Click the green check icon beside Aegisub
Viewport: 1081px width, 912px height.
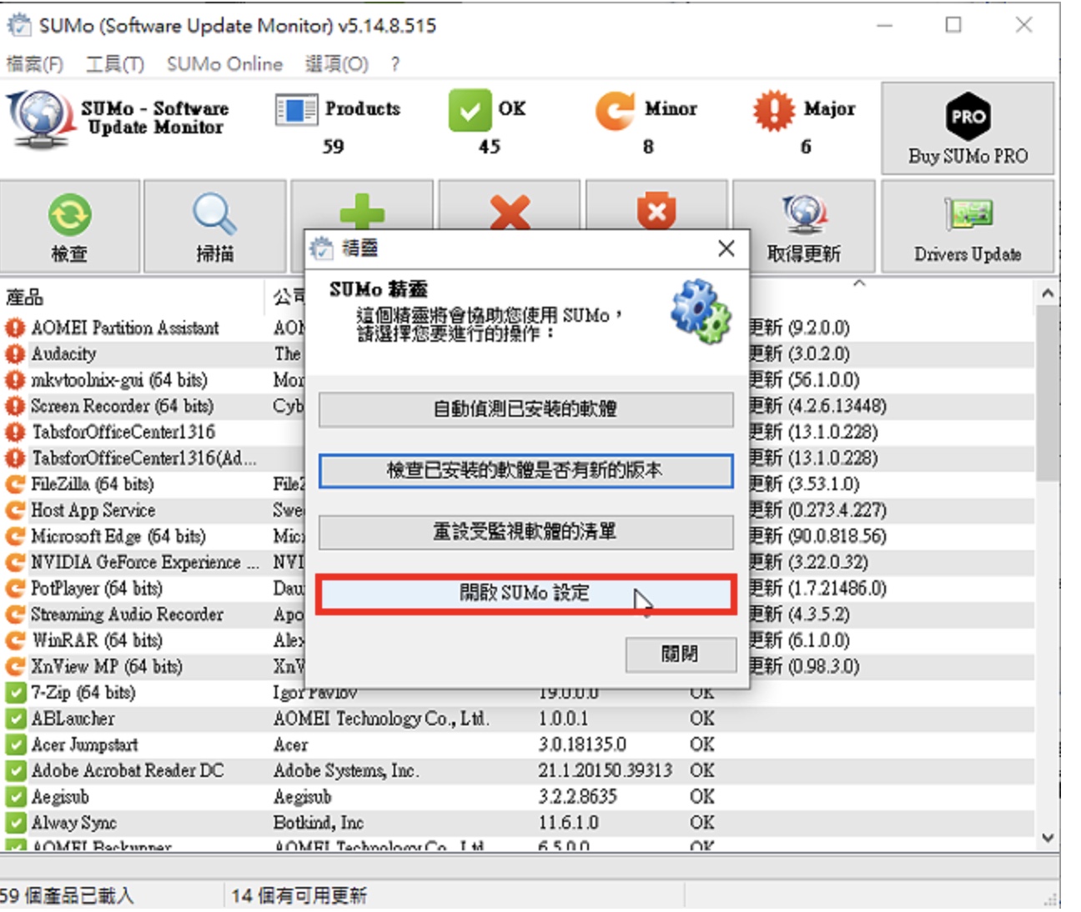(x=15, y=797)
